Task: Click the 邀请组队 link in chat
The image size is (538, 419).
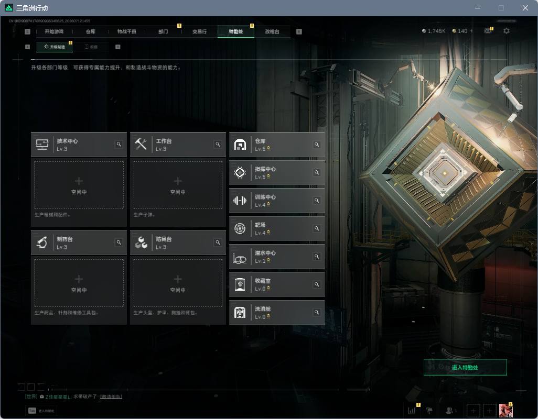Action: tap(111, 396)
